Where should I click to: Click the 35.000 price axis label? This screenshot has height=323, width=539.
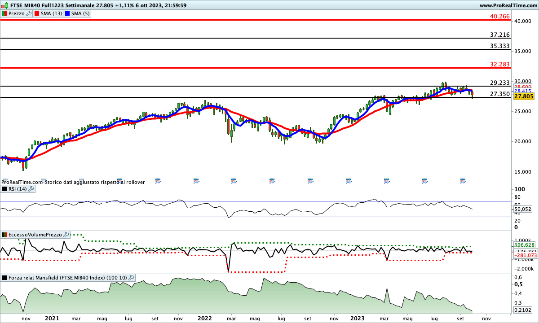click(523, 51)
